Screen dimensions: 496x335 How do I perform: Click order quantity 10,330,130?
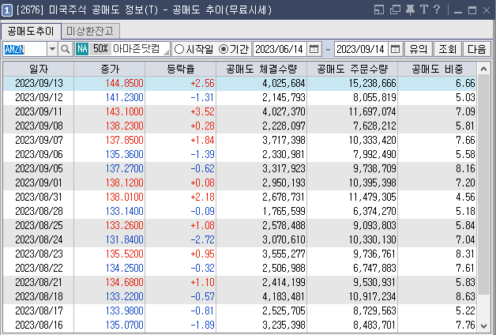(372, 239)
